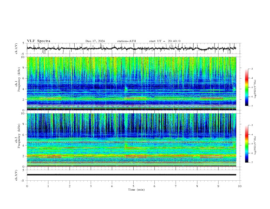Viewport: 270px width, 209px height.
Task: Click the 4 kHz burst on the ch.1 spectrogram
Action: tap(126, 88)
